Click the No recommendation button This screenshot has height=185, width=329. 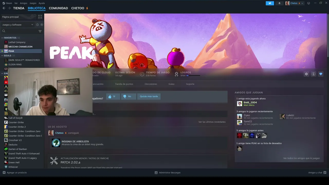coord(129,97)
